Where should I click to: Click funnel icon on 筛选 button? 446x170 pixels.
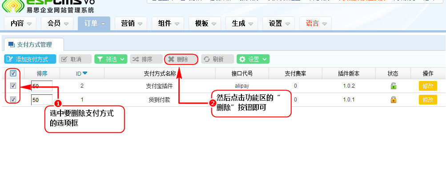coord(100,59)
